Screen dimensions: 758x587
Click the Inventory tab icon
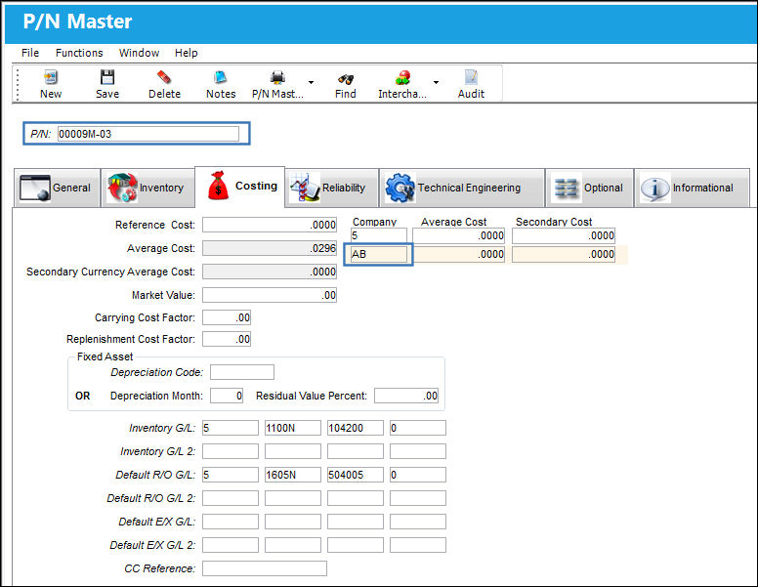pos(122,188)
